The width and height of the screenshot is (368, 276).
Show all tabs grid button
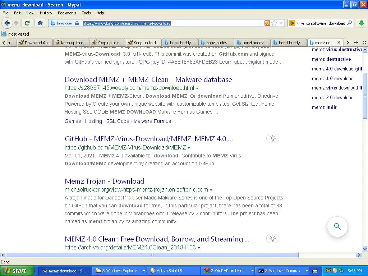tap(364, 42)
